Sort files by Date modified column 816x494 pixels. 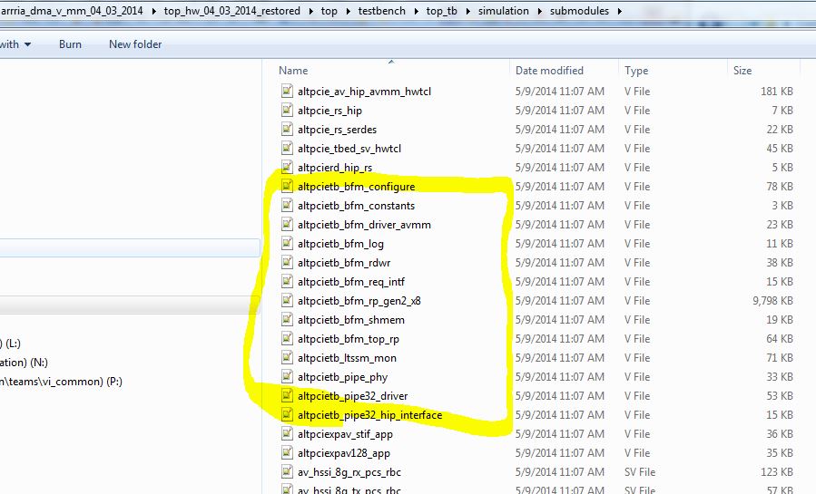[x=549, y=71]
